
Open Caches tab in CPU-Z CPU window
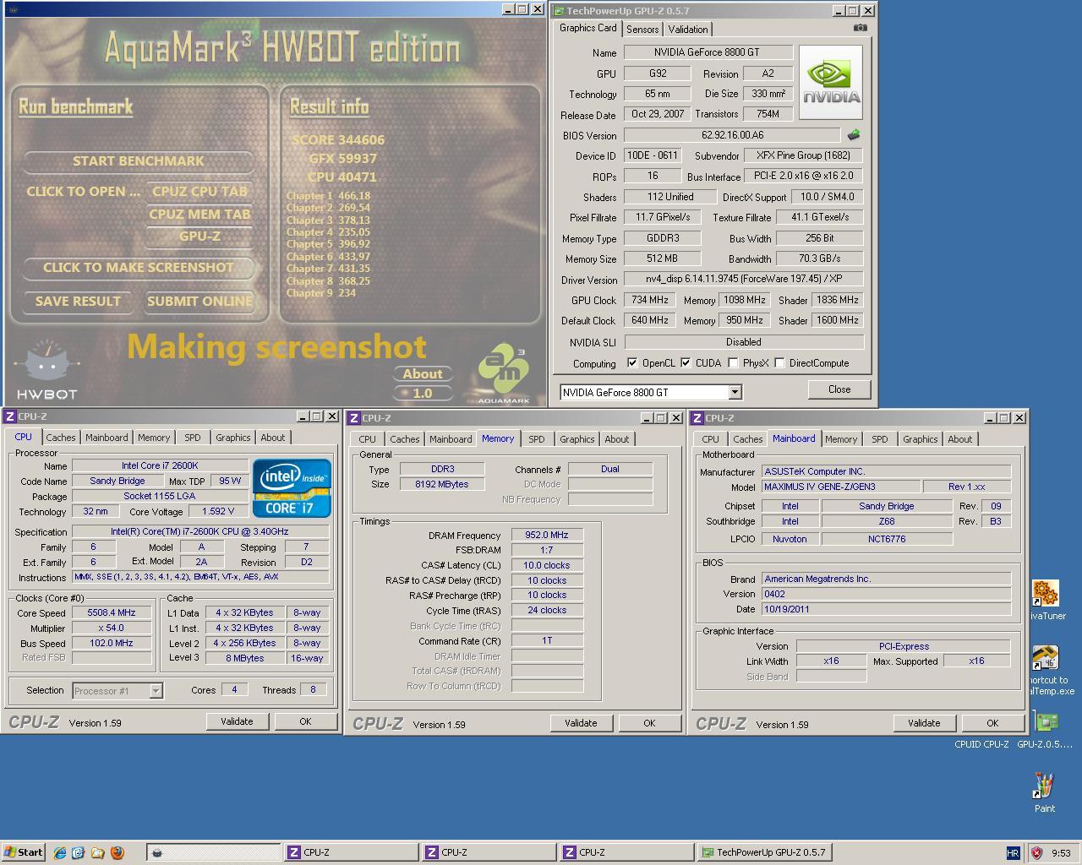[x=61, y=438]
